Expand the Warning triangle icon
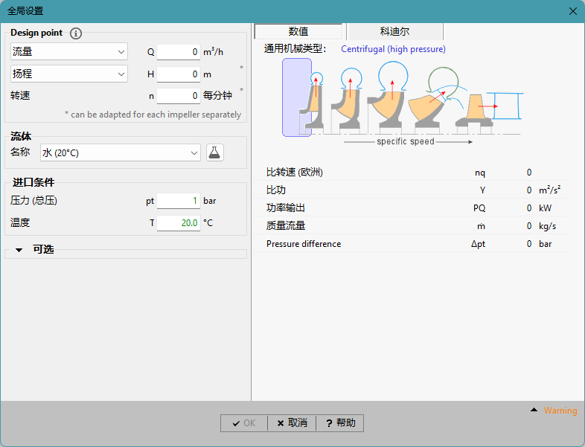The height and width of the screenshot is (447, 585). tap(534, 411)
